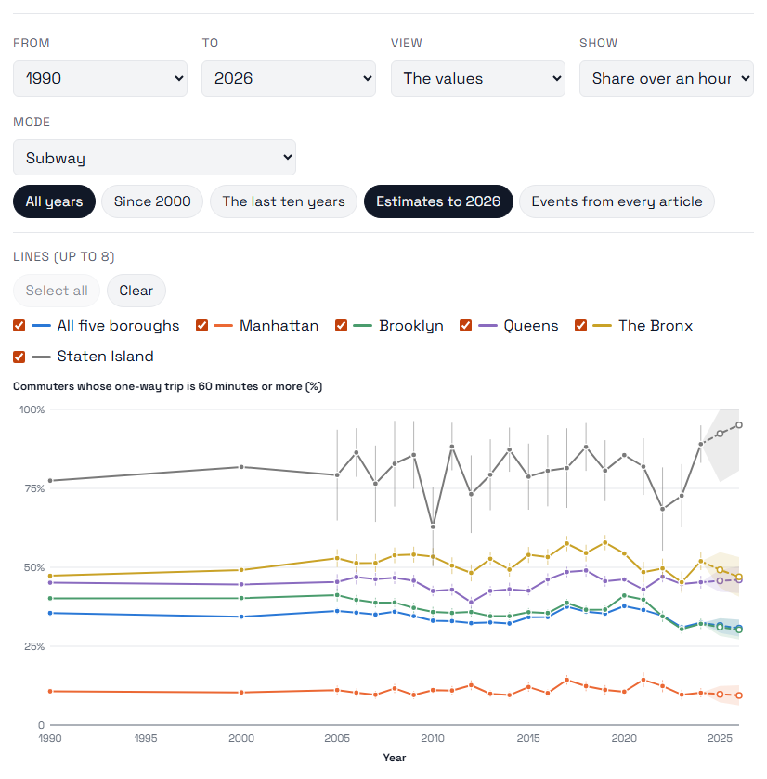
Task: Click the gray Staten Island legend swatch
Action: click(41, 357)
